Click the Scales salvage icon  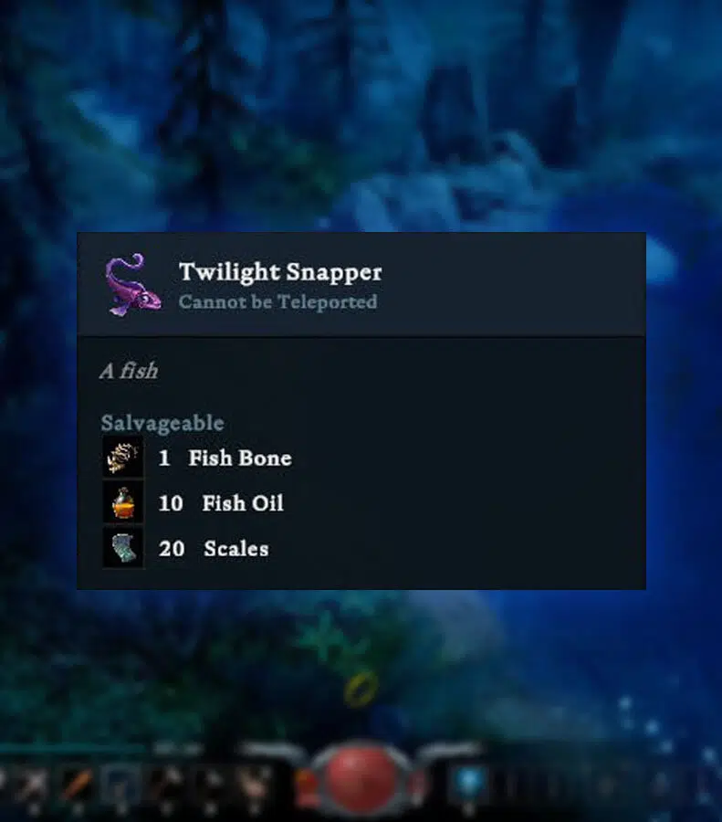click(122, 548)
